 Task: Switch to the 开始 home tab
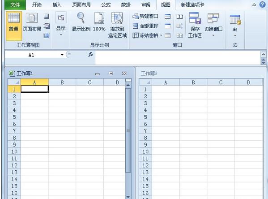(37, 5)
